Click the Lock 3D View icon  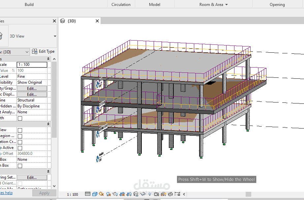pyautogui.click(x=135, y=194)
